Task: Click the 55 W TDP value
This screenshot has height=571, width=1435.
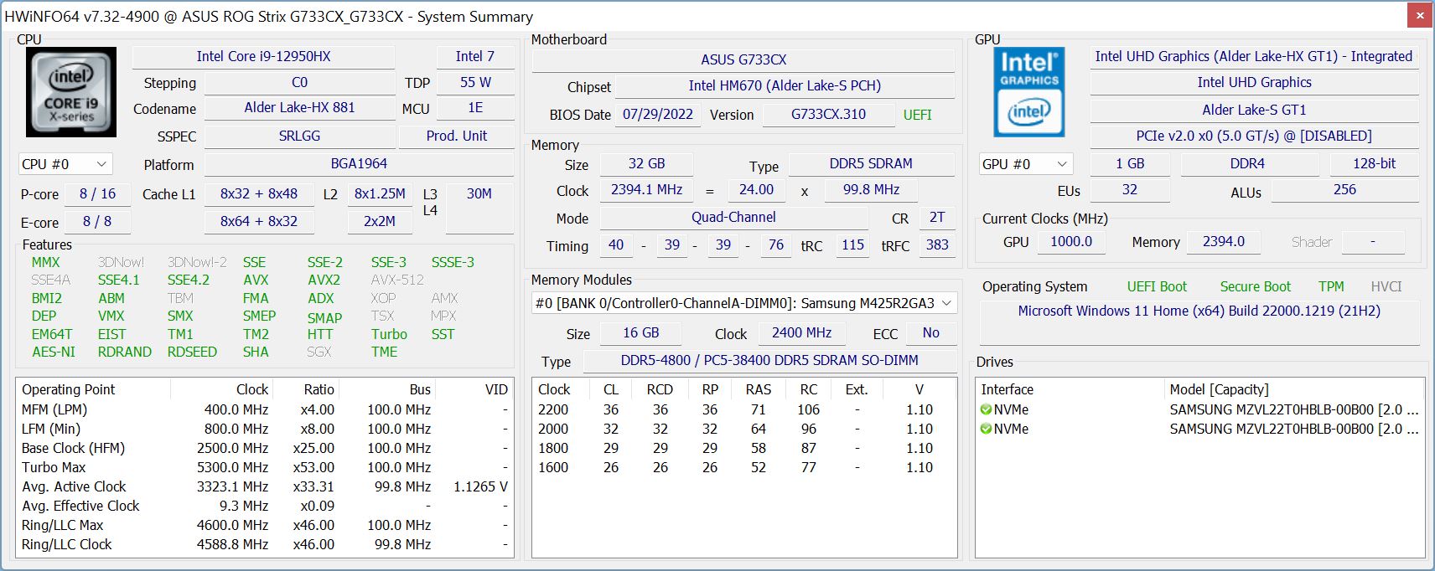Action: (x=475, y=83)
